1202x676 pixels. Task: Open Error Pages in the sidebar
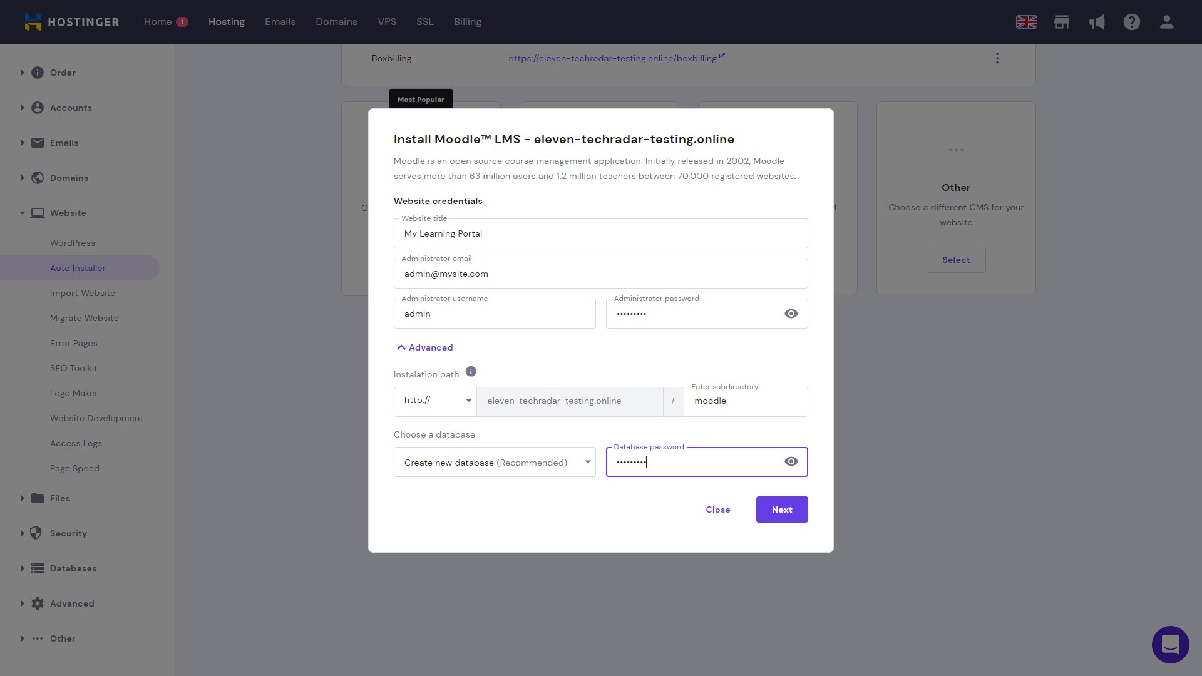pyautogui.click(x=74, y=343)
